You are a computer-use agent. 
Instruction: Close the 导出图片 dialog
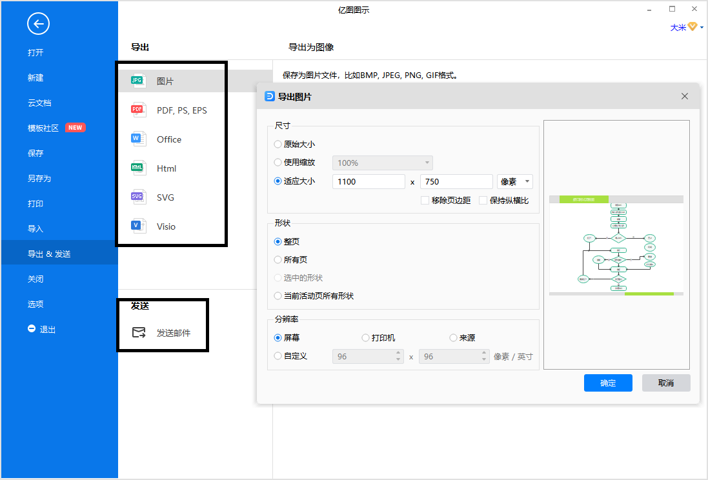(685, 96)
